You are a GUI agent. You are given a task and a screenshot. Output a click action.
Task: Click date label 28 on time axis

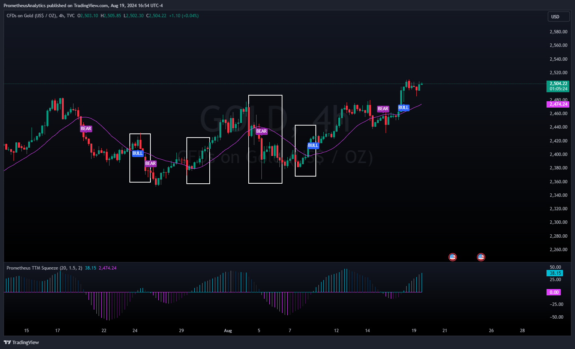(522, 331)
